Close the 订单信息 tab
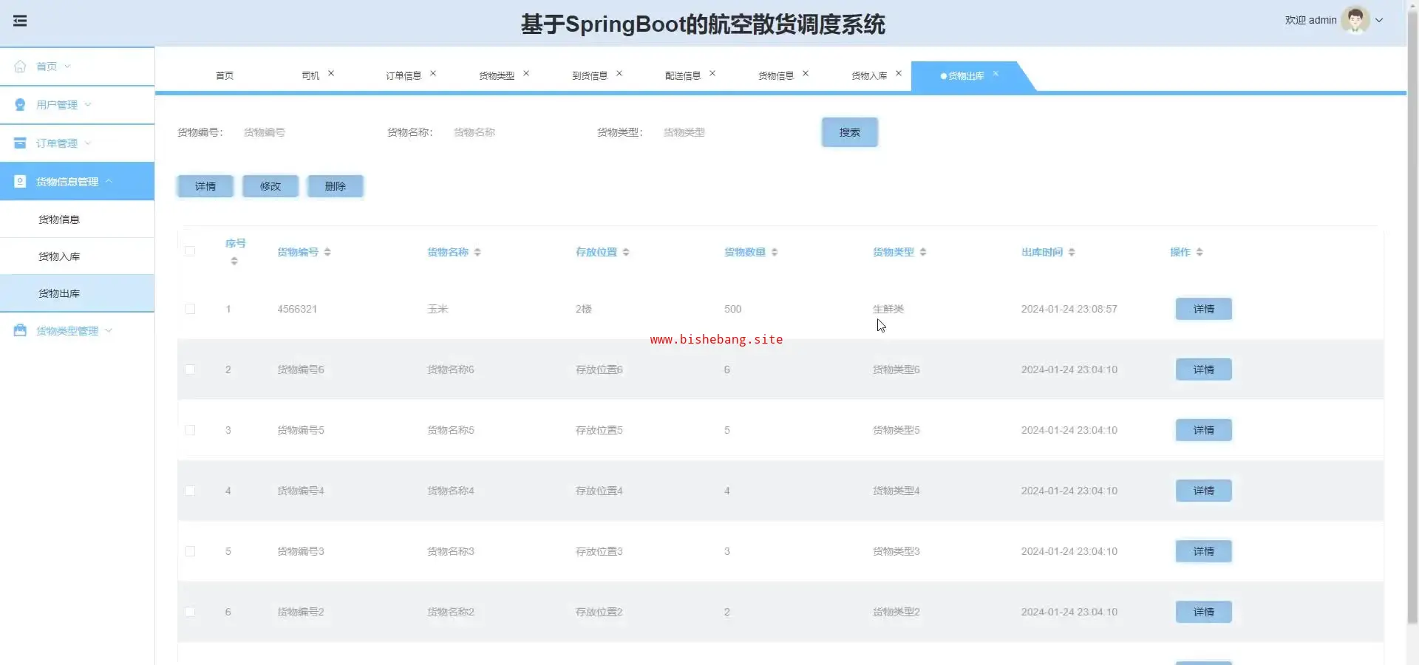The width and height of the screenshot is (1419, 665). (x=433, y=73)
